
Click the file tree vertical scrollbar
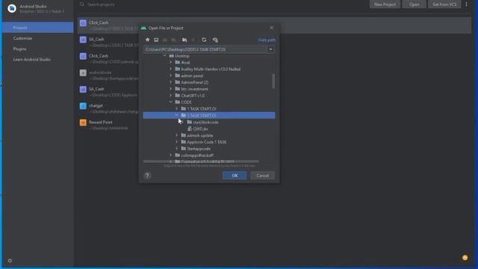tap(273, 81)
